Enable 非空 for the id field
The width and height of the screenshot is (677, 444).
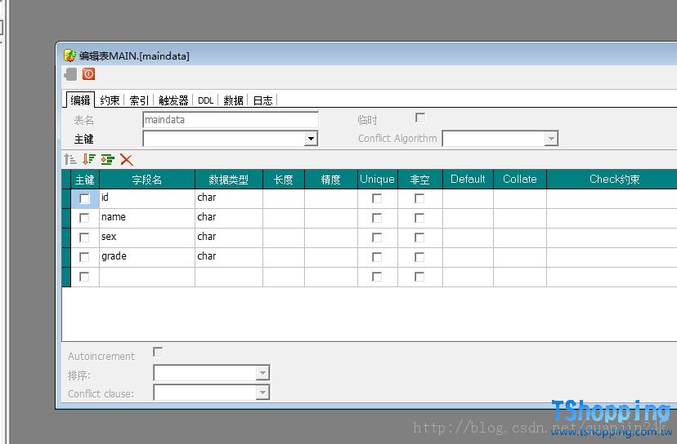419,198
